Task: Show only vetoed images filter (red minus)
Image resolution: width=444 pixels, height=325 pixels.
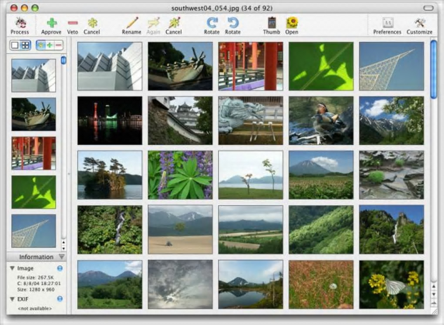Action: pyautogui.click(x=58, y=45)
